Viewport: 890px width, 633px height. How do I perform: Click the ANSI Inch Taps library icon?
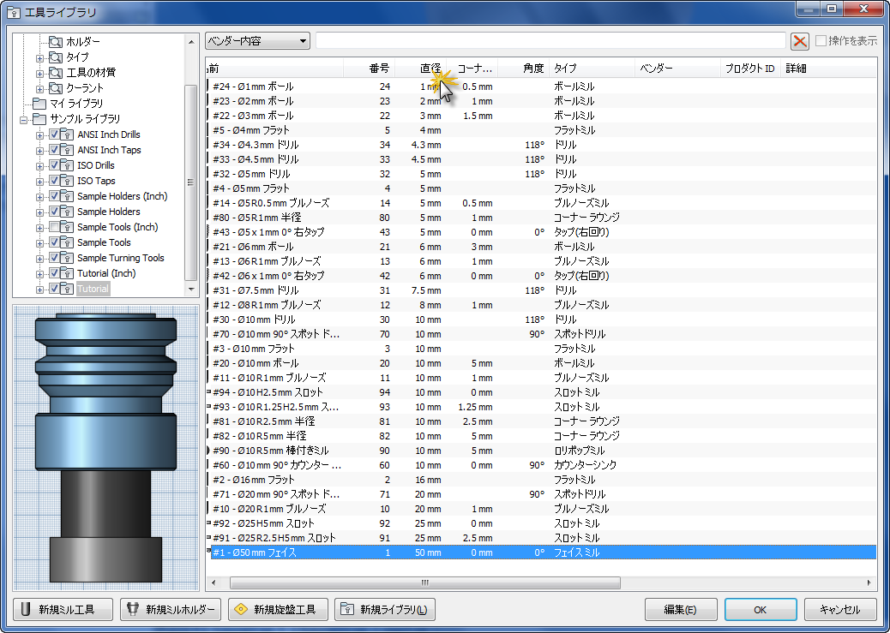(68, 150)
